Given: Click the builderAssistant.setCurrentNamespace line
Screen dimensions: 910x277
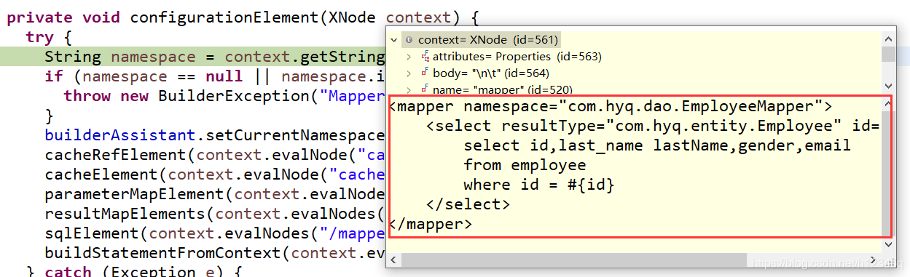Looking at the screenshot, I should [x=214, y=135].
